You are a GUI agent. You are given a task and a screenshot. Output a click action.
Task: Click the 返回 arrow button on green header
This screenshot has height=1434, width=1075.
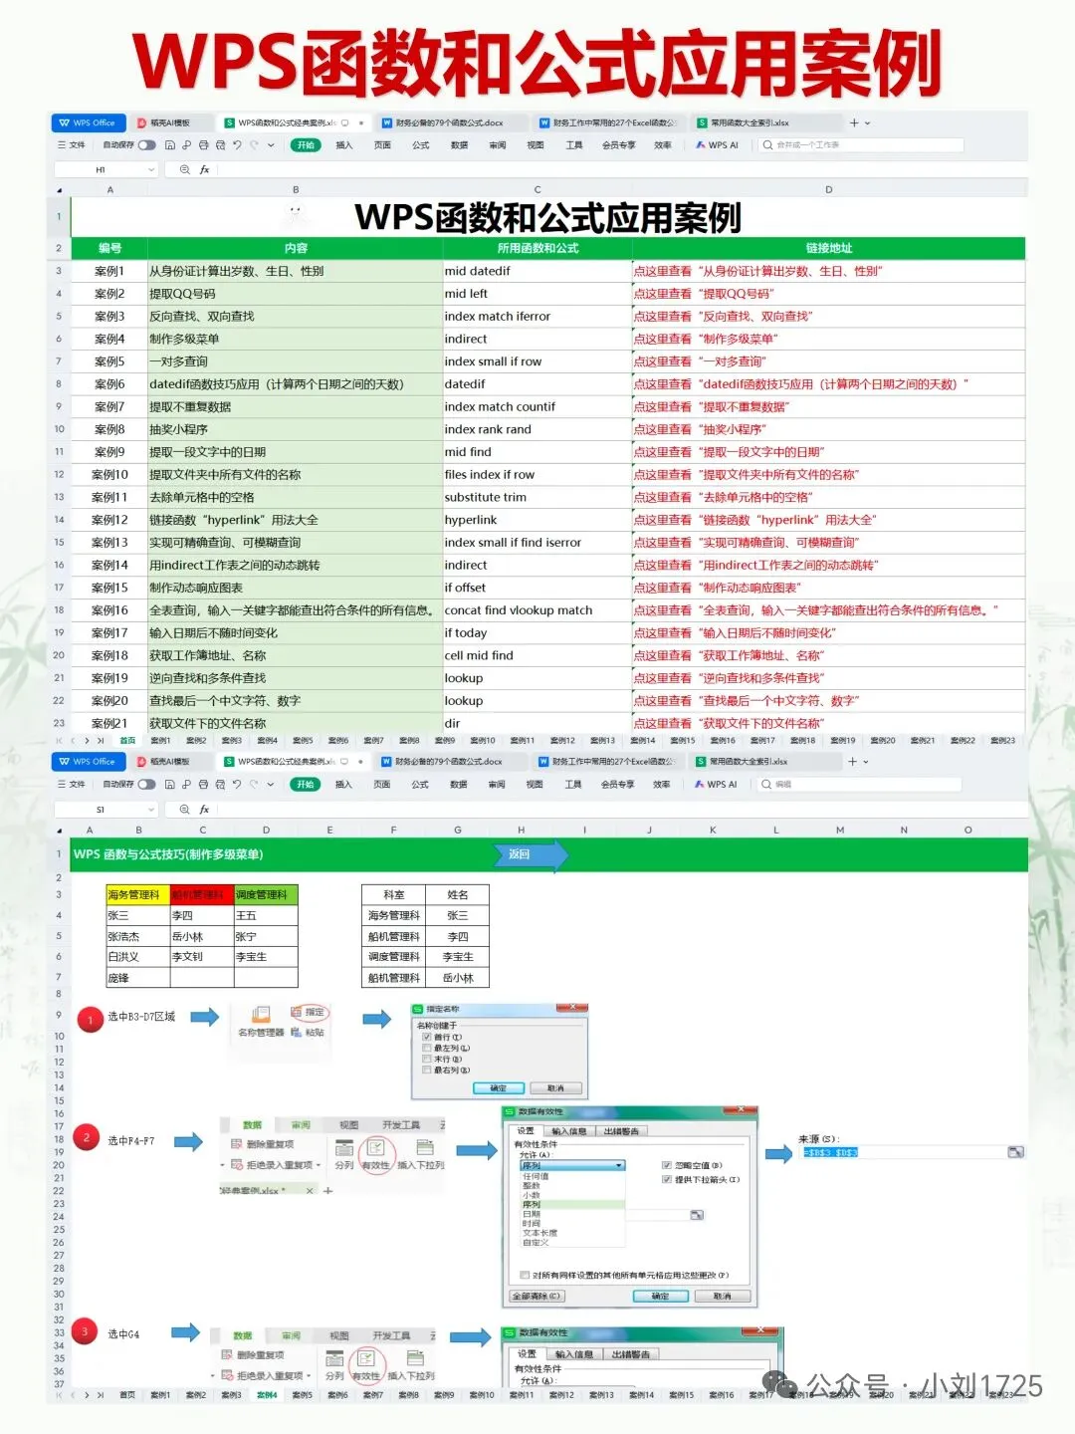tap(531, 854)
